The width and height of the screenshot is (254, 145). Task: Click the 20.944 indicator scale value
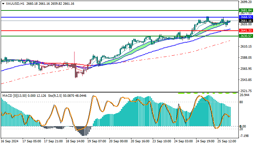click(x=245, y=95)
